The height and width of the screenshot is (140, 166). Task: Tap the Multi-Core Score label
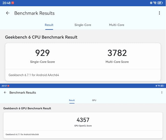pos(117,62)
